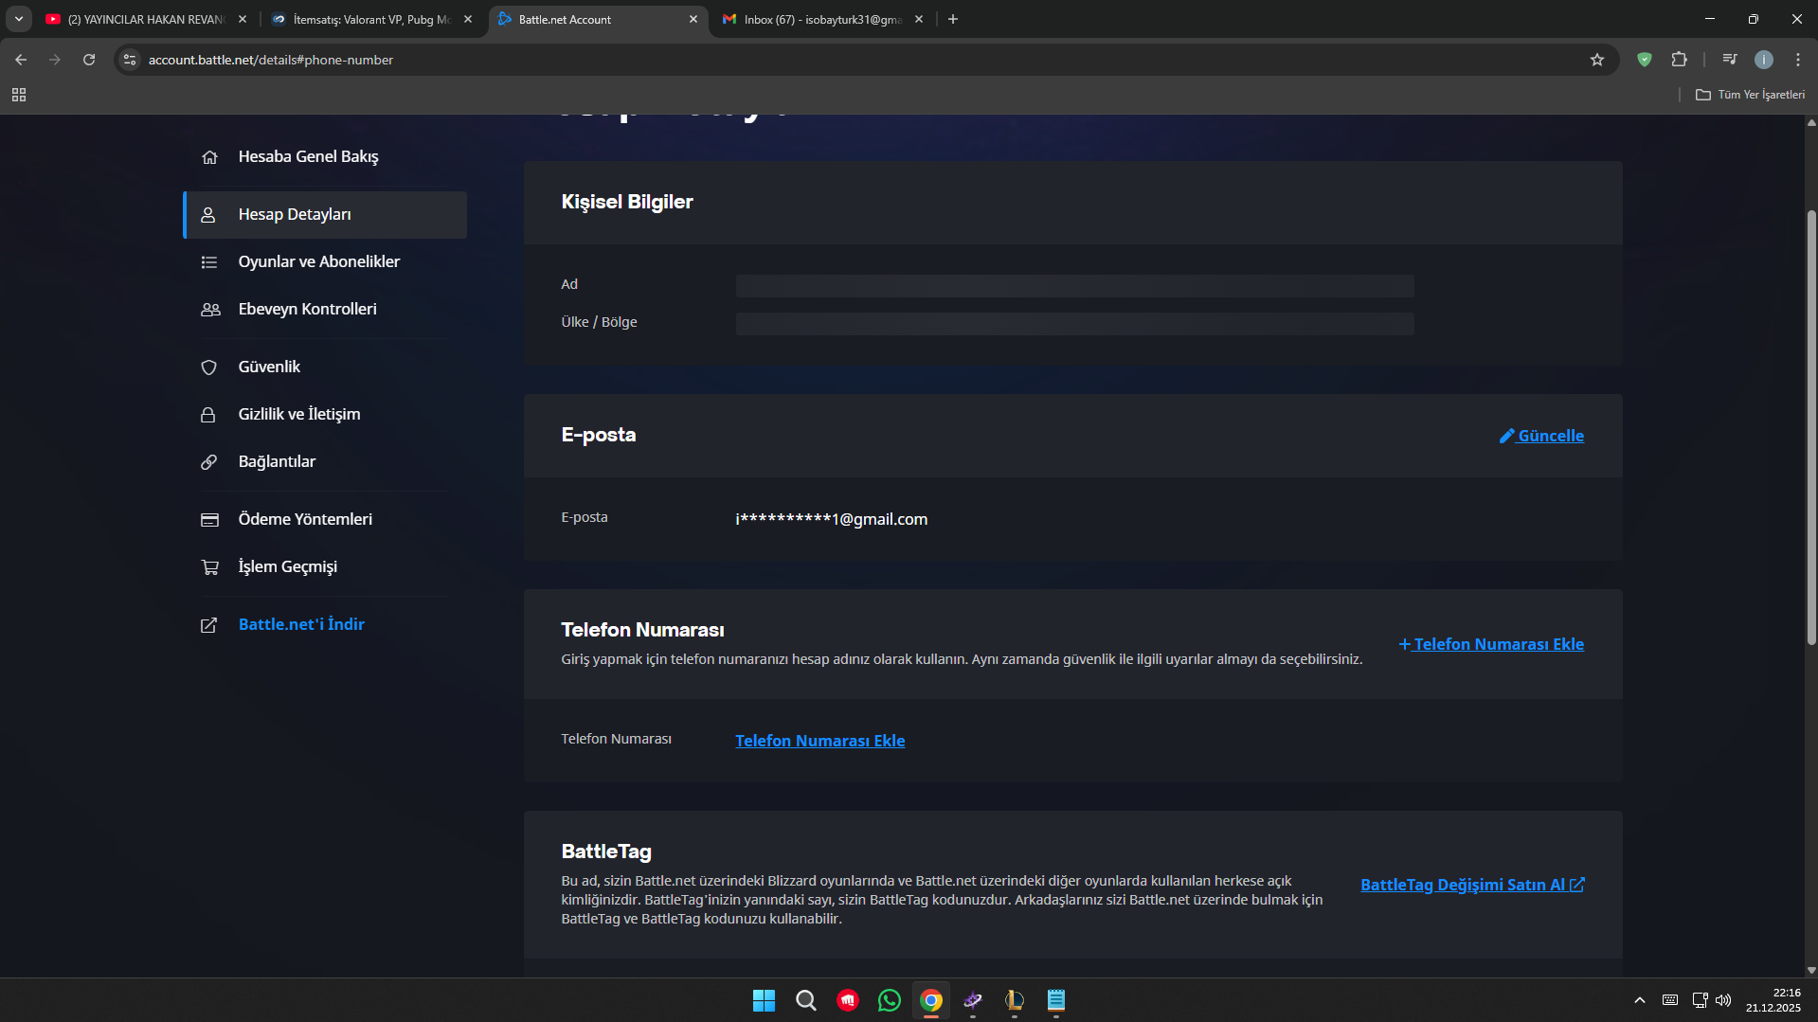
Task: Open the new tab plus button
Action: (953, 19)
